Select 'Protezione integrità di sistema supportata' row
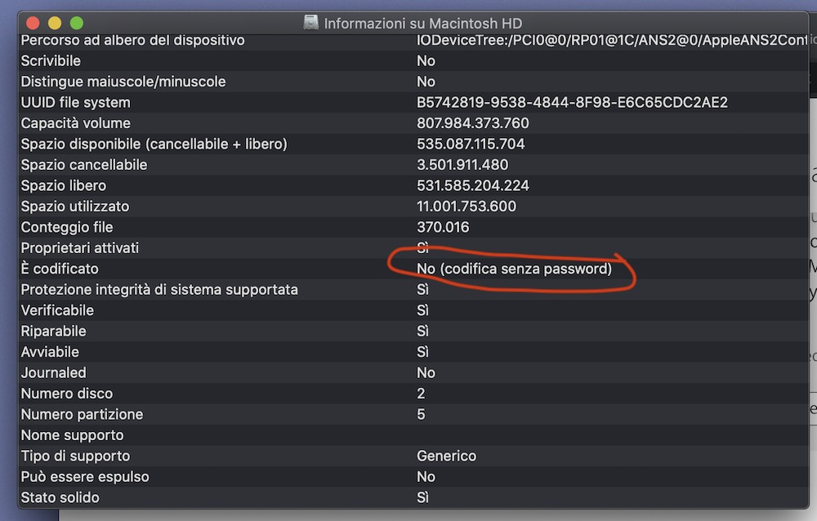The image size is (817, 521). click(159, 289)
